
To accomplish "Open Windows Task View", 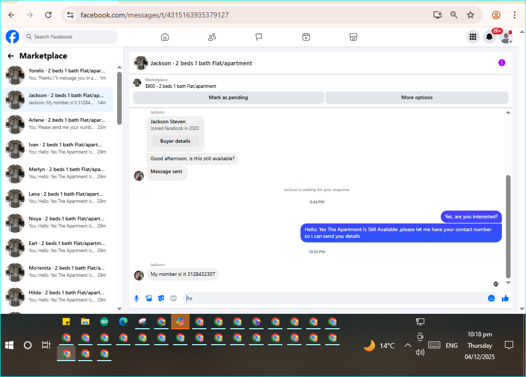I will pyautogui.click(x=46, y=345).
